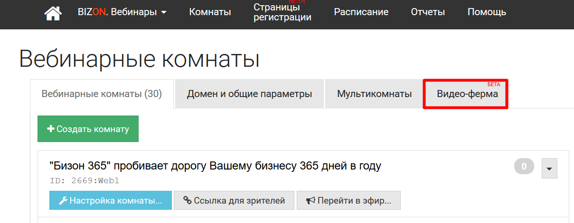Navigate to Отчеты in the navbar
Image resolution: width=574 pixels, height=223 pixels.
click(x=428, y=12)
